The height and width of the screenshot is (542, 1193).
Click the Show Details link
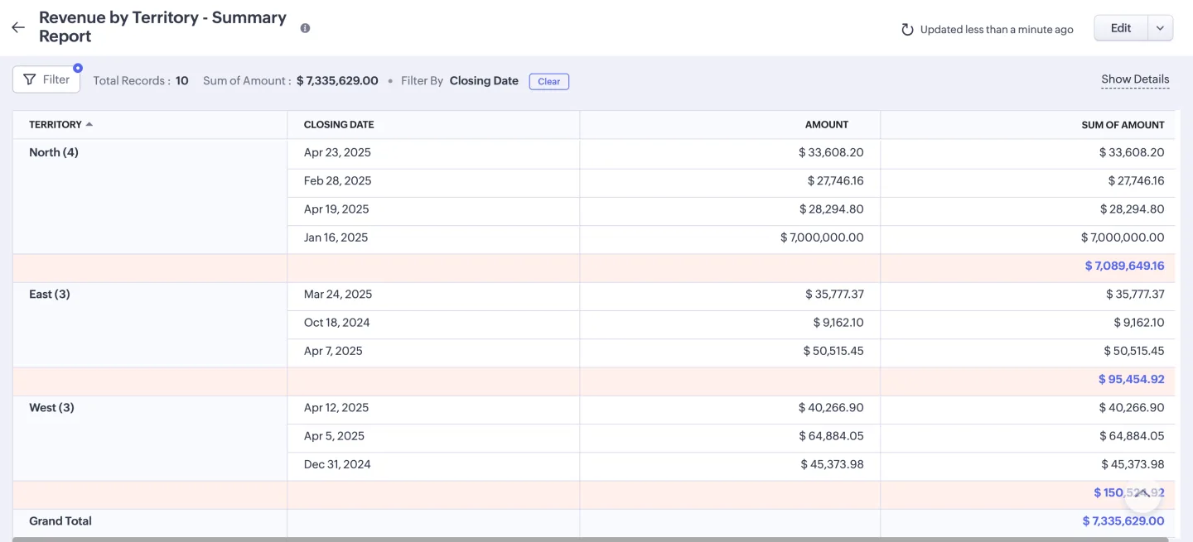tap(1135, 79)
